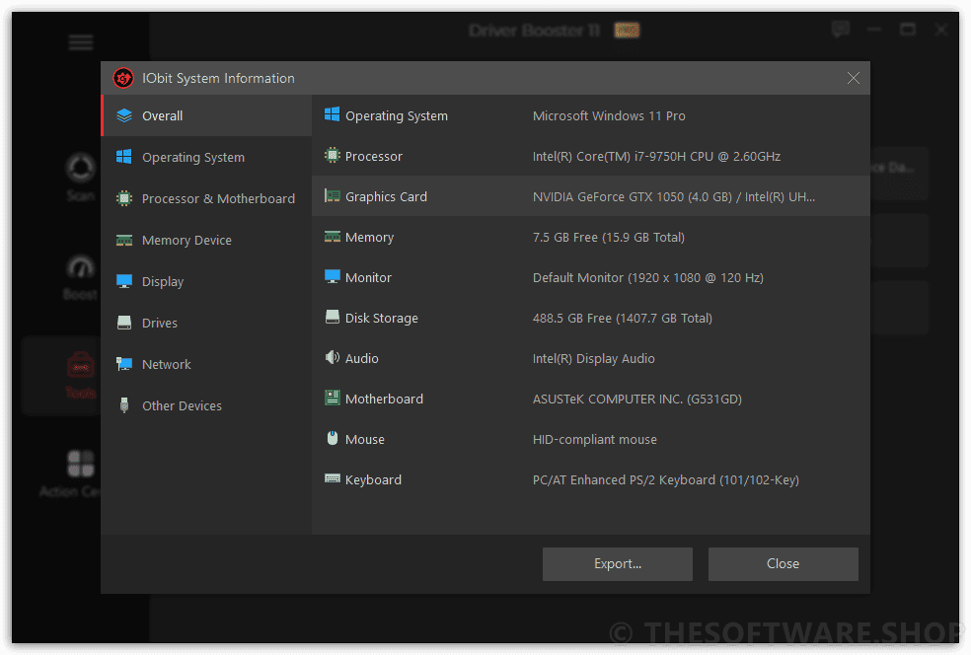
Task: Switch to the Display section
Action: (x=206, y=282)
